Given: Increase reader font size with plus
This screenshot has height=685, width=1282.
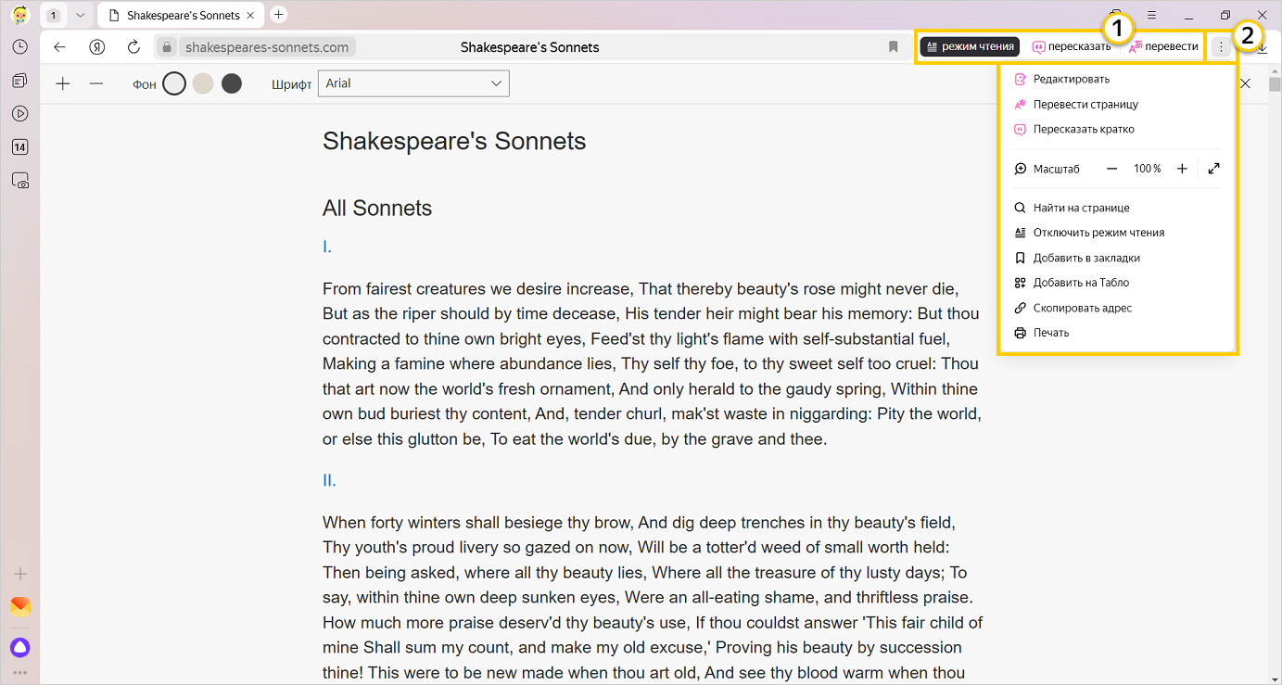Looking at the screenshot, I should [x=63, y=84].
